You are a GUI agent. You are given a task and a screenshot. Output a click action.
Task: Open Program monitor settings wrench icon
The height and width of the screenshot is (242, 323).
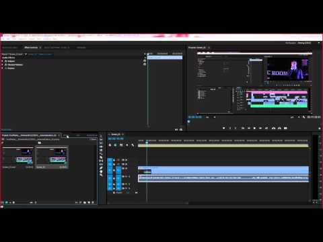click(x=303, y=117)
